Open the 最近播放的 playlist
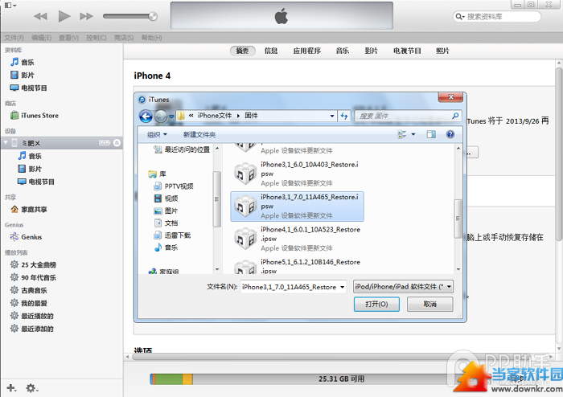The height and width of the screenshot is (397, 563). tap(32, 316)
